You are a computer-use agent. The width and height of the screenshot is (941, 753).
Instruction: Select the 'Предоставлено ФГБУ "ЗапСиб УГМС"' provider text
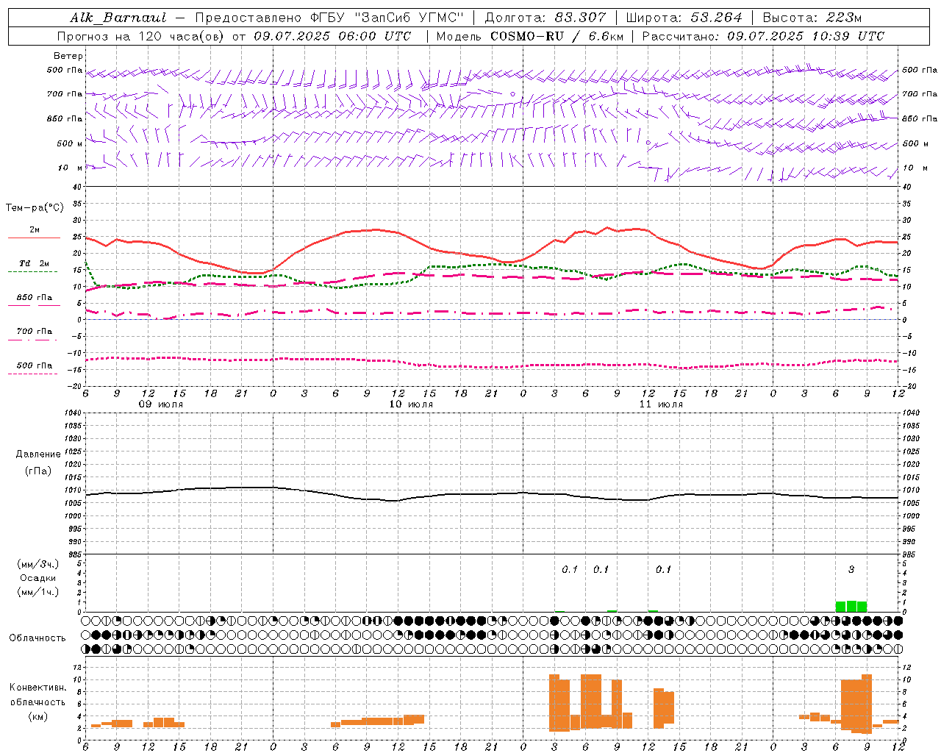click(331, 18)
